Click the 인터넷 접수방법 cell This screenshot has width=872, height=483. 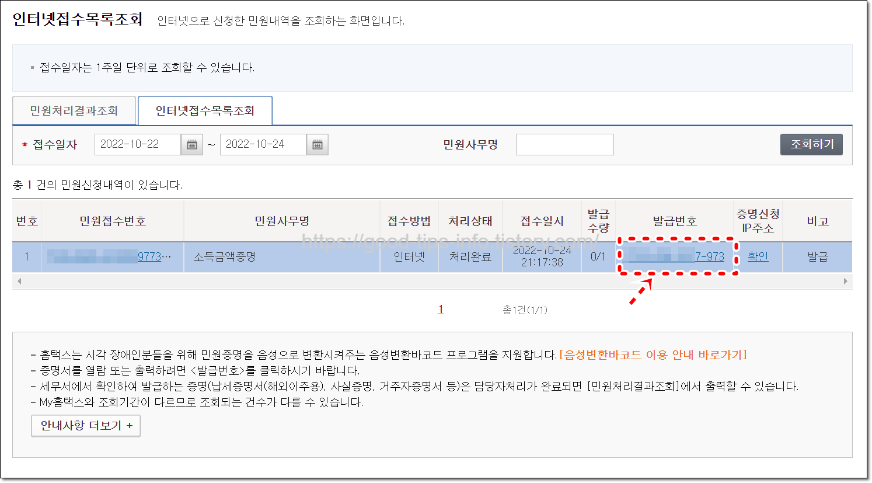coord(409,256)
